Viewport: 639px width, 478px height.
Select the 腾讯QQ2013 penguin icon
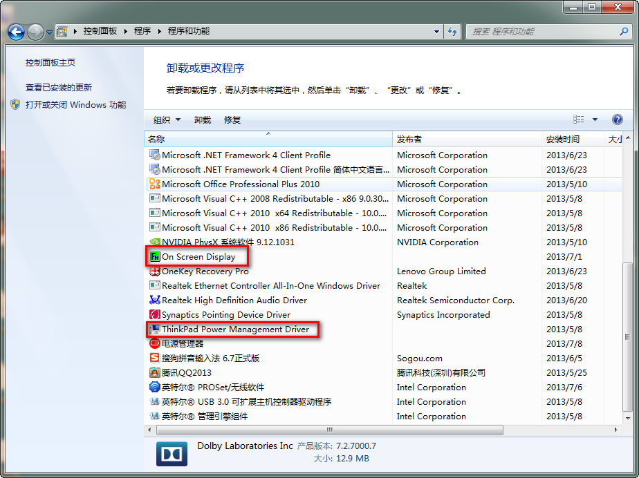[x=155, y=372]
